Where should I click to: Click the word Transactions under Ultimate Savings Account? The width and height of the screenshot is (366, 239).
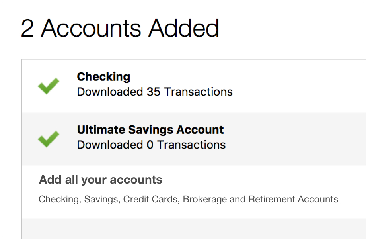[191, 145]
